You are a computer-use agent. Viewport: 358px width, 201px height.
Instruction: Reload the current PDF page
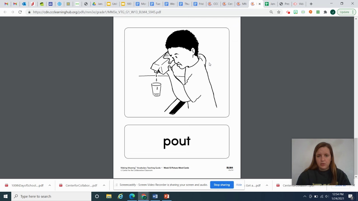[20, 12]
